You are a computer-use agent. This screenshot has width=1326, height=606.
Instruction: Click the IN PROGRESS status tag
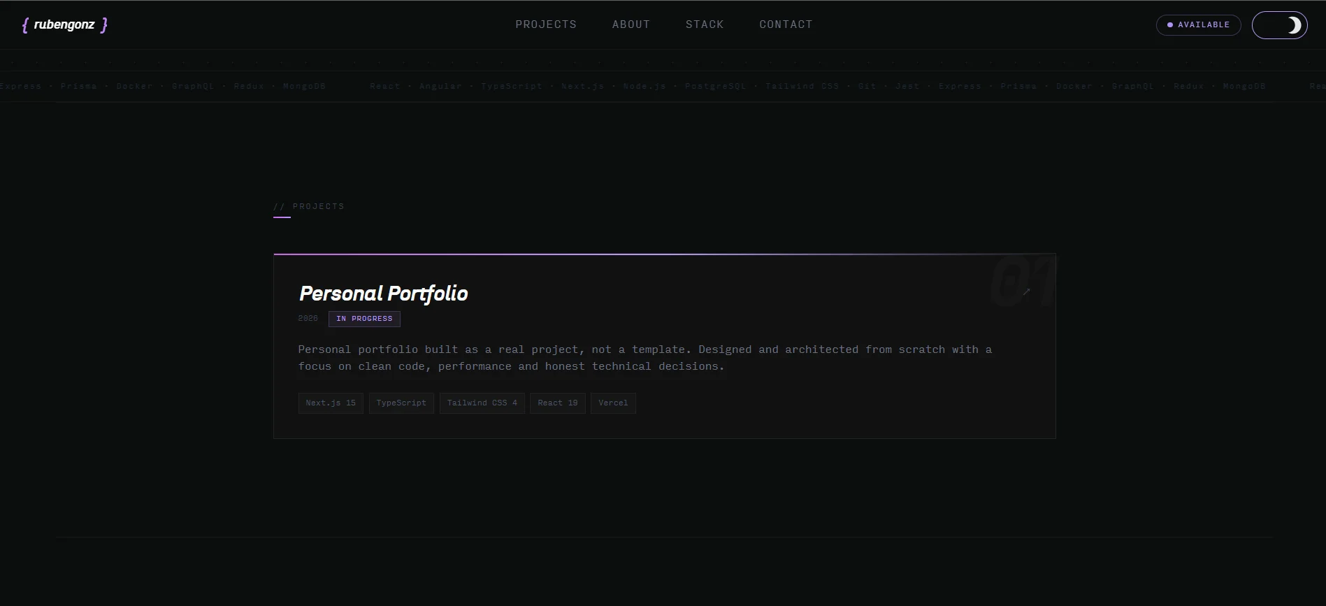click(x=364, y=319)
